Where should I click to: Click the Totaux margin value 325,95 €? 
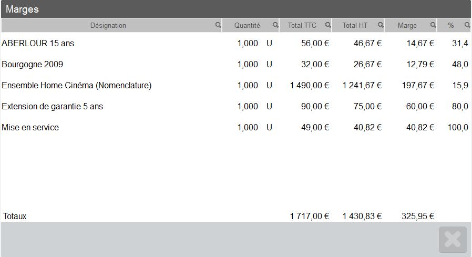point(418,216)
